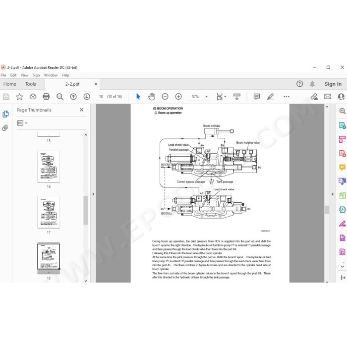Expand the right tools pane to full width
The image size is (347, 347).
coord(343,278)
